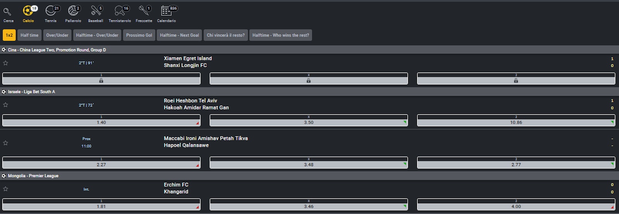Bet on Hapoel Qalansawe at 2.77
The width and height of the screenshot is (619, 214).
tap(516, 163)
